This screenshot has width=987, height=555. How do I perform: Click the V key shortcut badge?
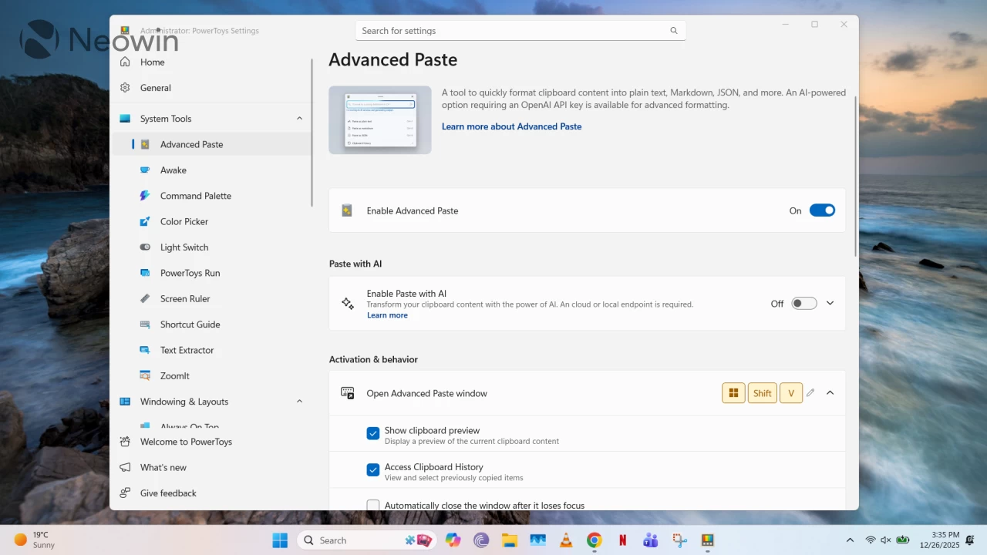click(x=791, y=393)
